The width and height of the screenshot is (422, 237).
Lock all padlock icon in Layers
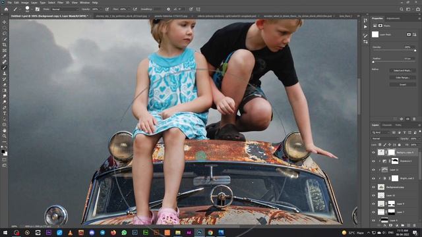point(400,145)
